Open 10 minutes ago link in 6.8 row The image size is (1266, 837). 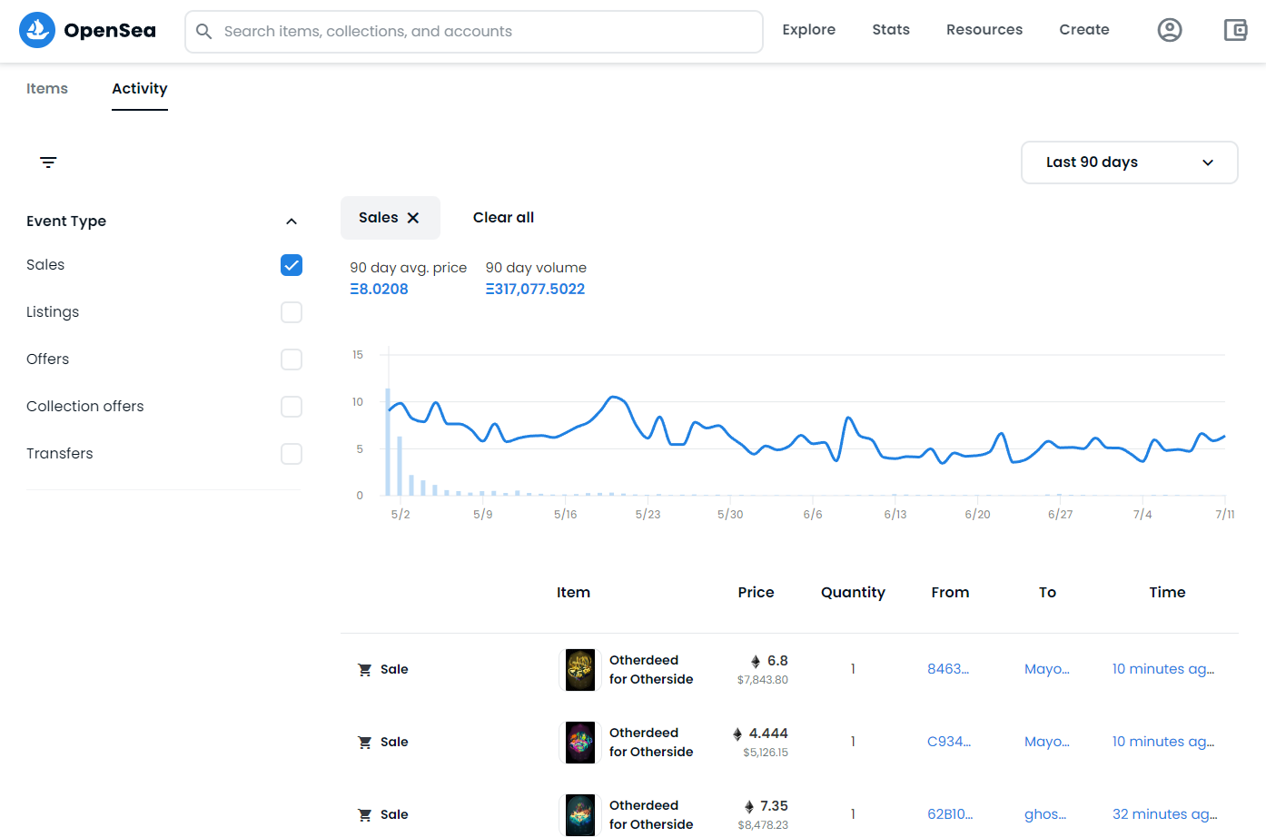click(1163, 669)
